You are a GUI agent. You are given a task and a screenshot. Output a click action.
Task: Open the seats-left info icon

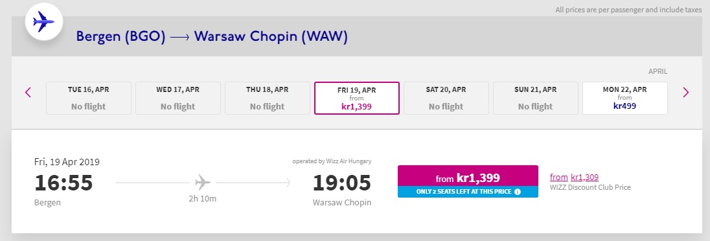[x=518, y=192]
